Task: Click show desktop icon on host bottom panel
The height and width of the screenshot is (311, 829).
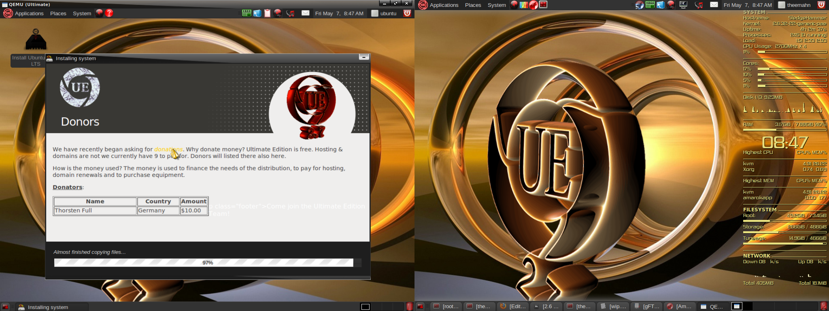Action: pos(420,307)
